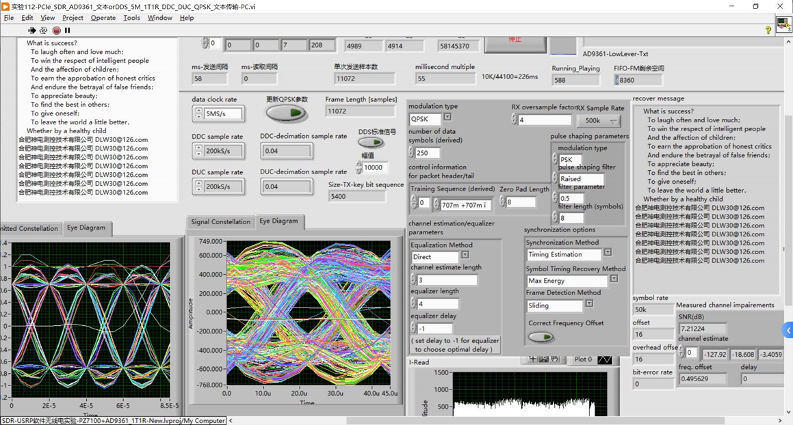Click project path status bar entry
The image size is (793, 425).
(113, 420)
